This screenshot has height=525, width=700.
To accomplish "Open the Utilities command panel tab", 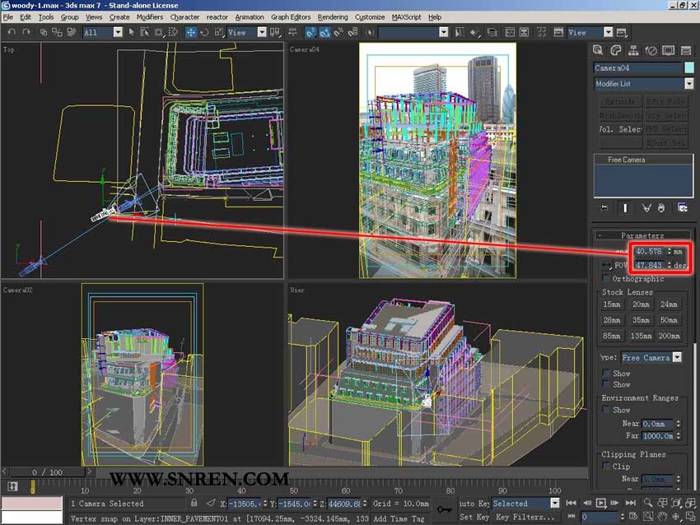I will [686, 50].
